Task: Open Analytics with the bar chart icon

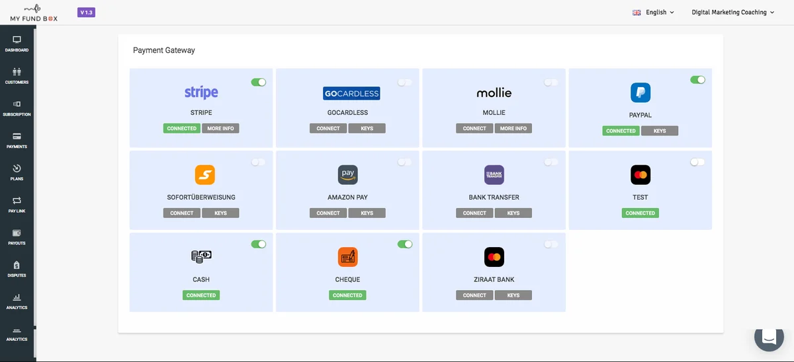Action: pos(17,301)
